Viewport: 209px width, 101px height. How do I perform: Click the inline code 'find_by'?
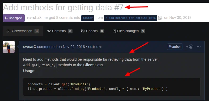(49, 65)
